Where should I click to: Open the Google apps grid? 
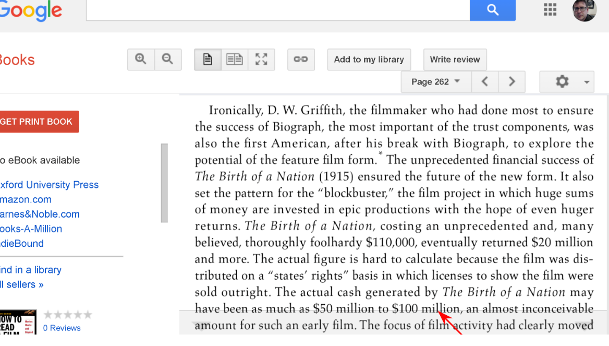click(550, 10)
